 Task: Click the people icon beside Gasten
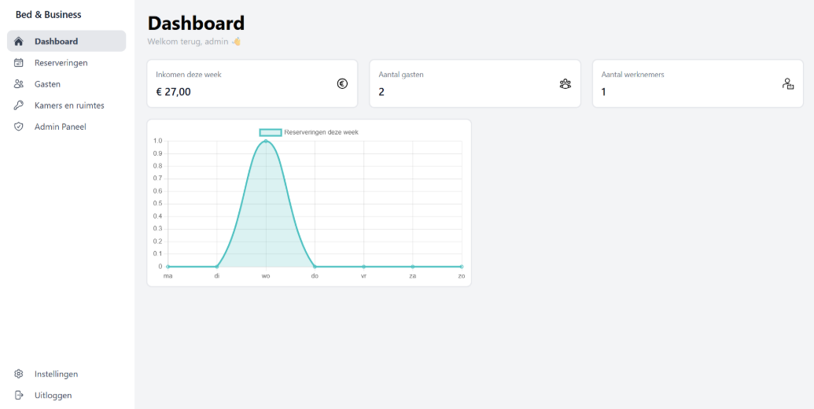coord(19,84)
